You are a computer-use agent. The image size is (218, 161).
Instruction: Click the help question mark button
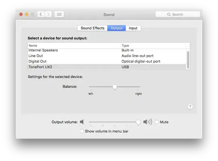coord(190,107)
